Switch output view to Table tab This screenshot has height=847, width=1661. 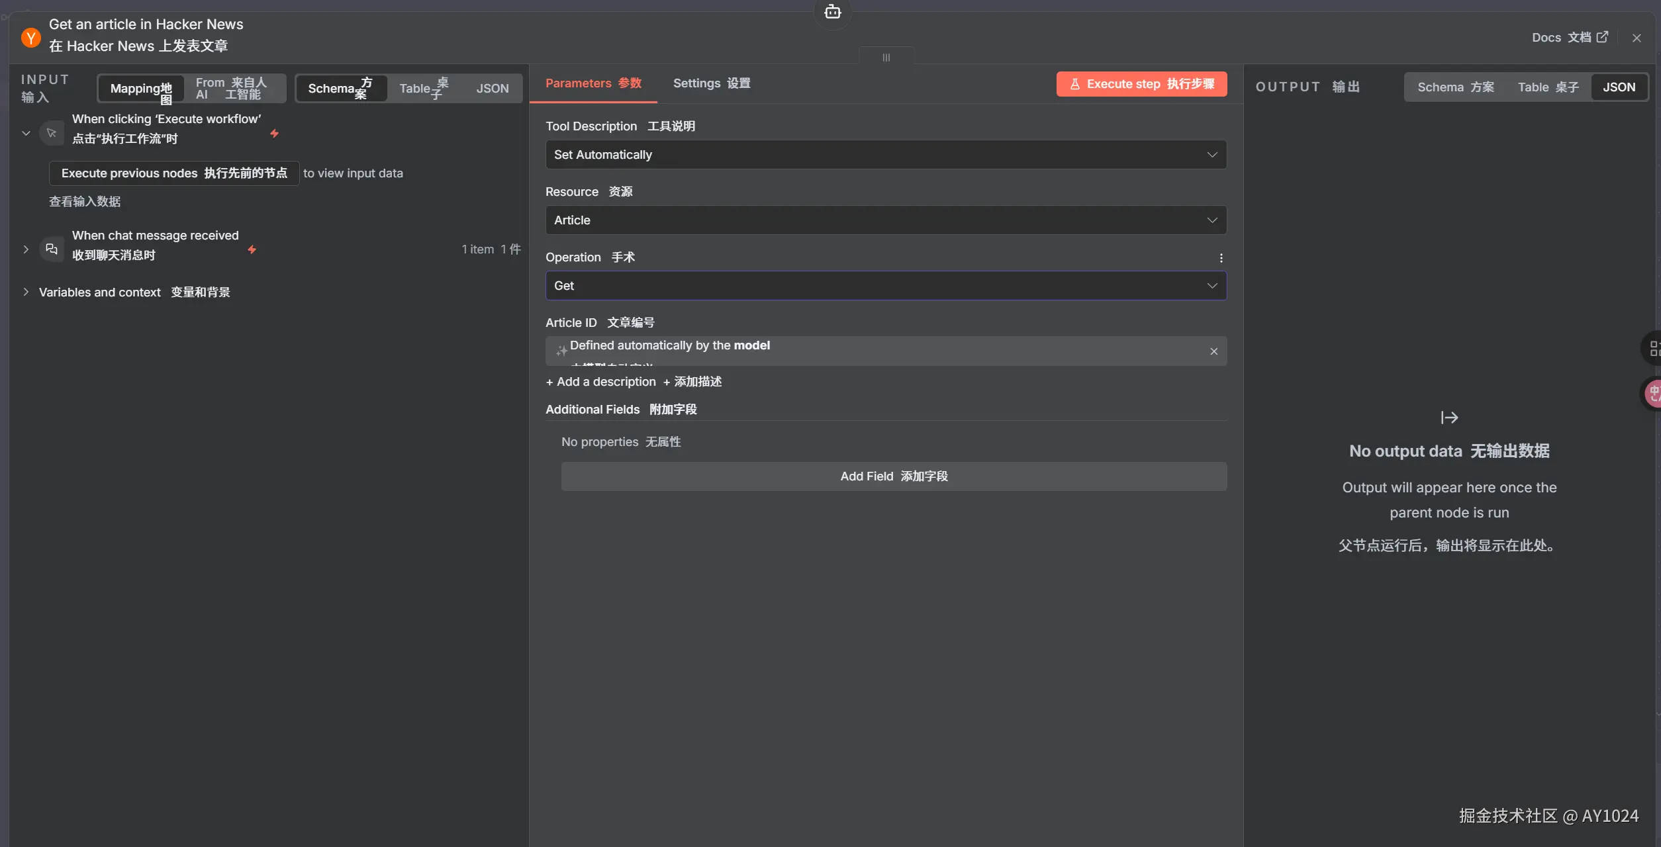(1547, 87)
